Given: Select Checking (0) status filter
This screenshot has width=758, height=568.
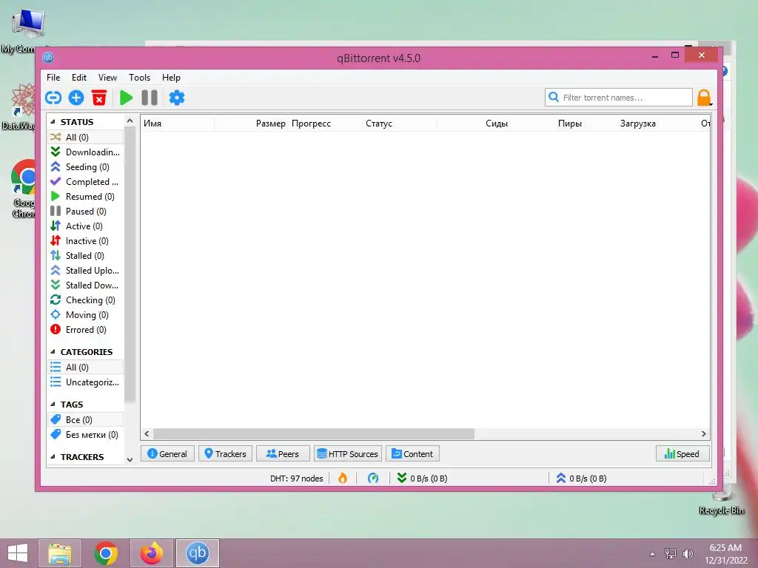Looking at the screenshot, I should [86, 300].
